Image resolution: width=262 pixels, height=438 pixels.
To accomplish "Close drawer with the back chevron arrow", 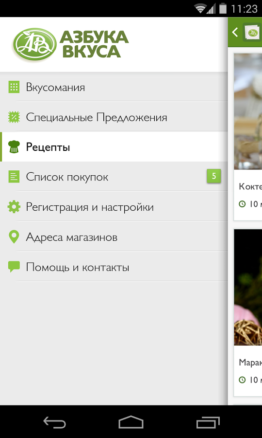I will click(x=235, y=32).
